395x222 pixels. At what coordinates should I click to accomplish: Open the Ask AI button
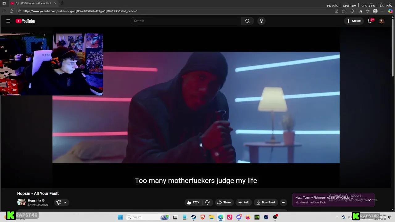pyautogui.click(x=243, y=202)
